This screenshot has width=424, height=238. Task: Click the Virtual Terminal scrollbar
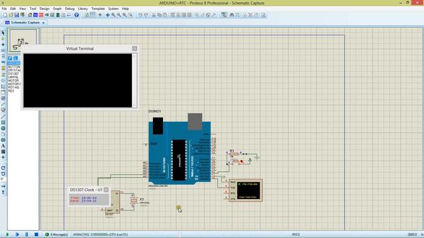click(134, 81)
